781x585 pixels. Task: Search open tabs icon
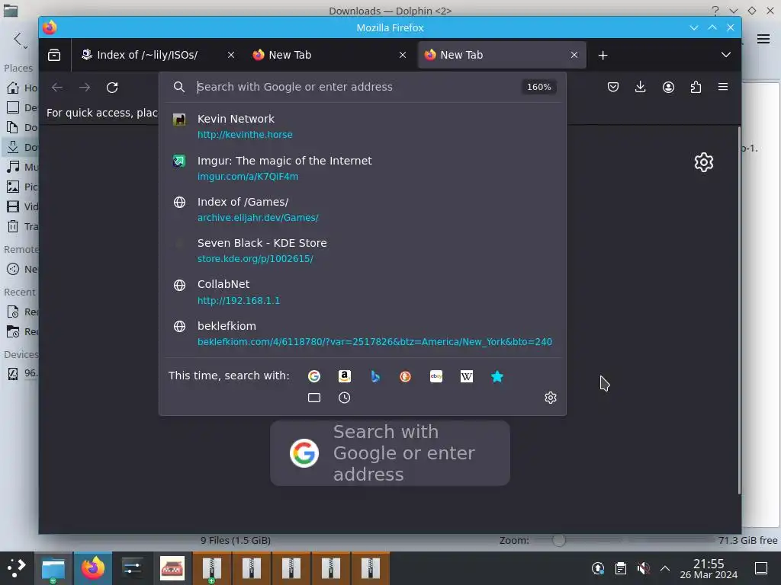pyautogui.click(x=313, y=398)
